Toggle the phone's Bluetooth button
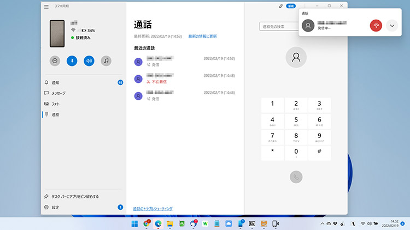Screen dimensions: 410x230 pyautogui.click(x=72, y=61)
